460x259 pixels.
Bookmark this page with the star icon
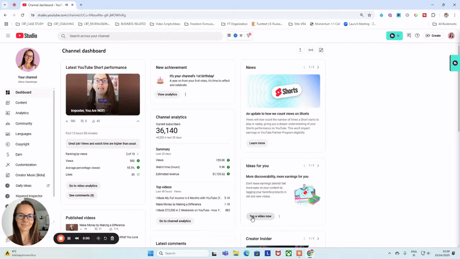click(x=369, y=15)
